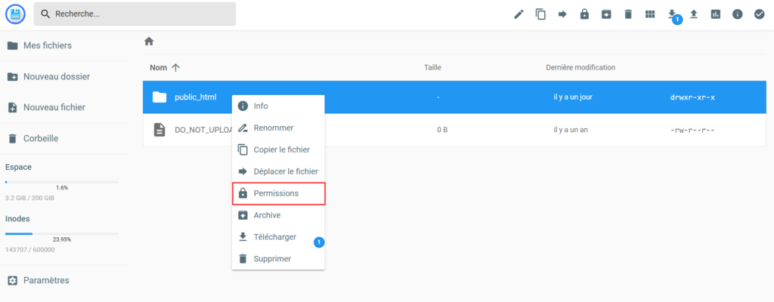Click the copy file icon in toolbar
The image size is (774, 302).
tap(540, 14)
